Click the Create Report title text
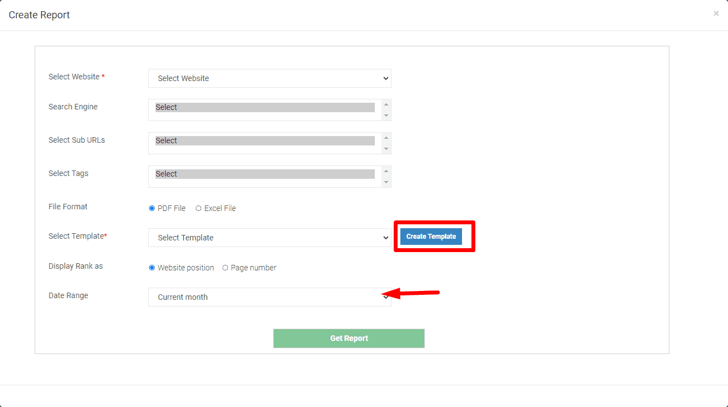This screenshot has height=407, width=728. (x=39, y=15)
